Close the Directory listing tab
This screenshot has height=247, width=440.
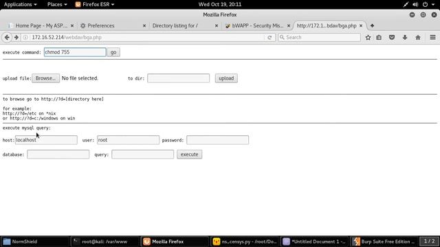217,25
